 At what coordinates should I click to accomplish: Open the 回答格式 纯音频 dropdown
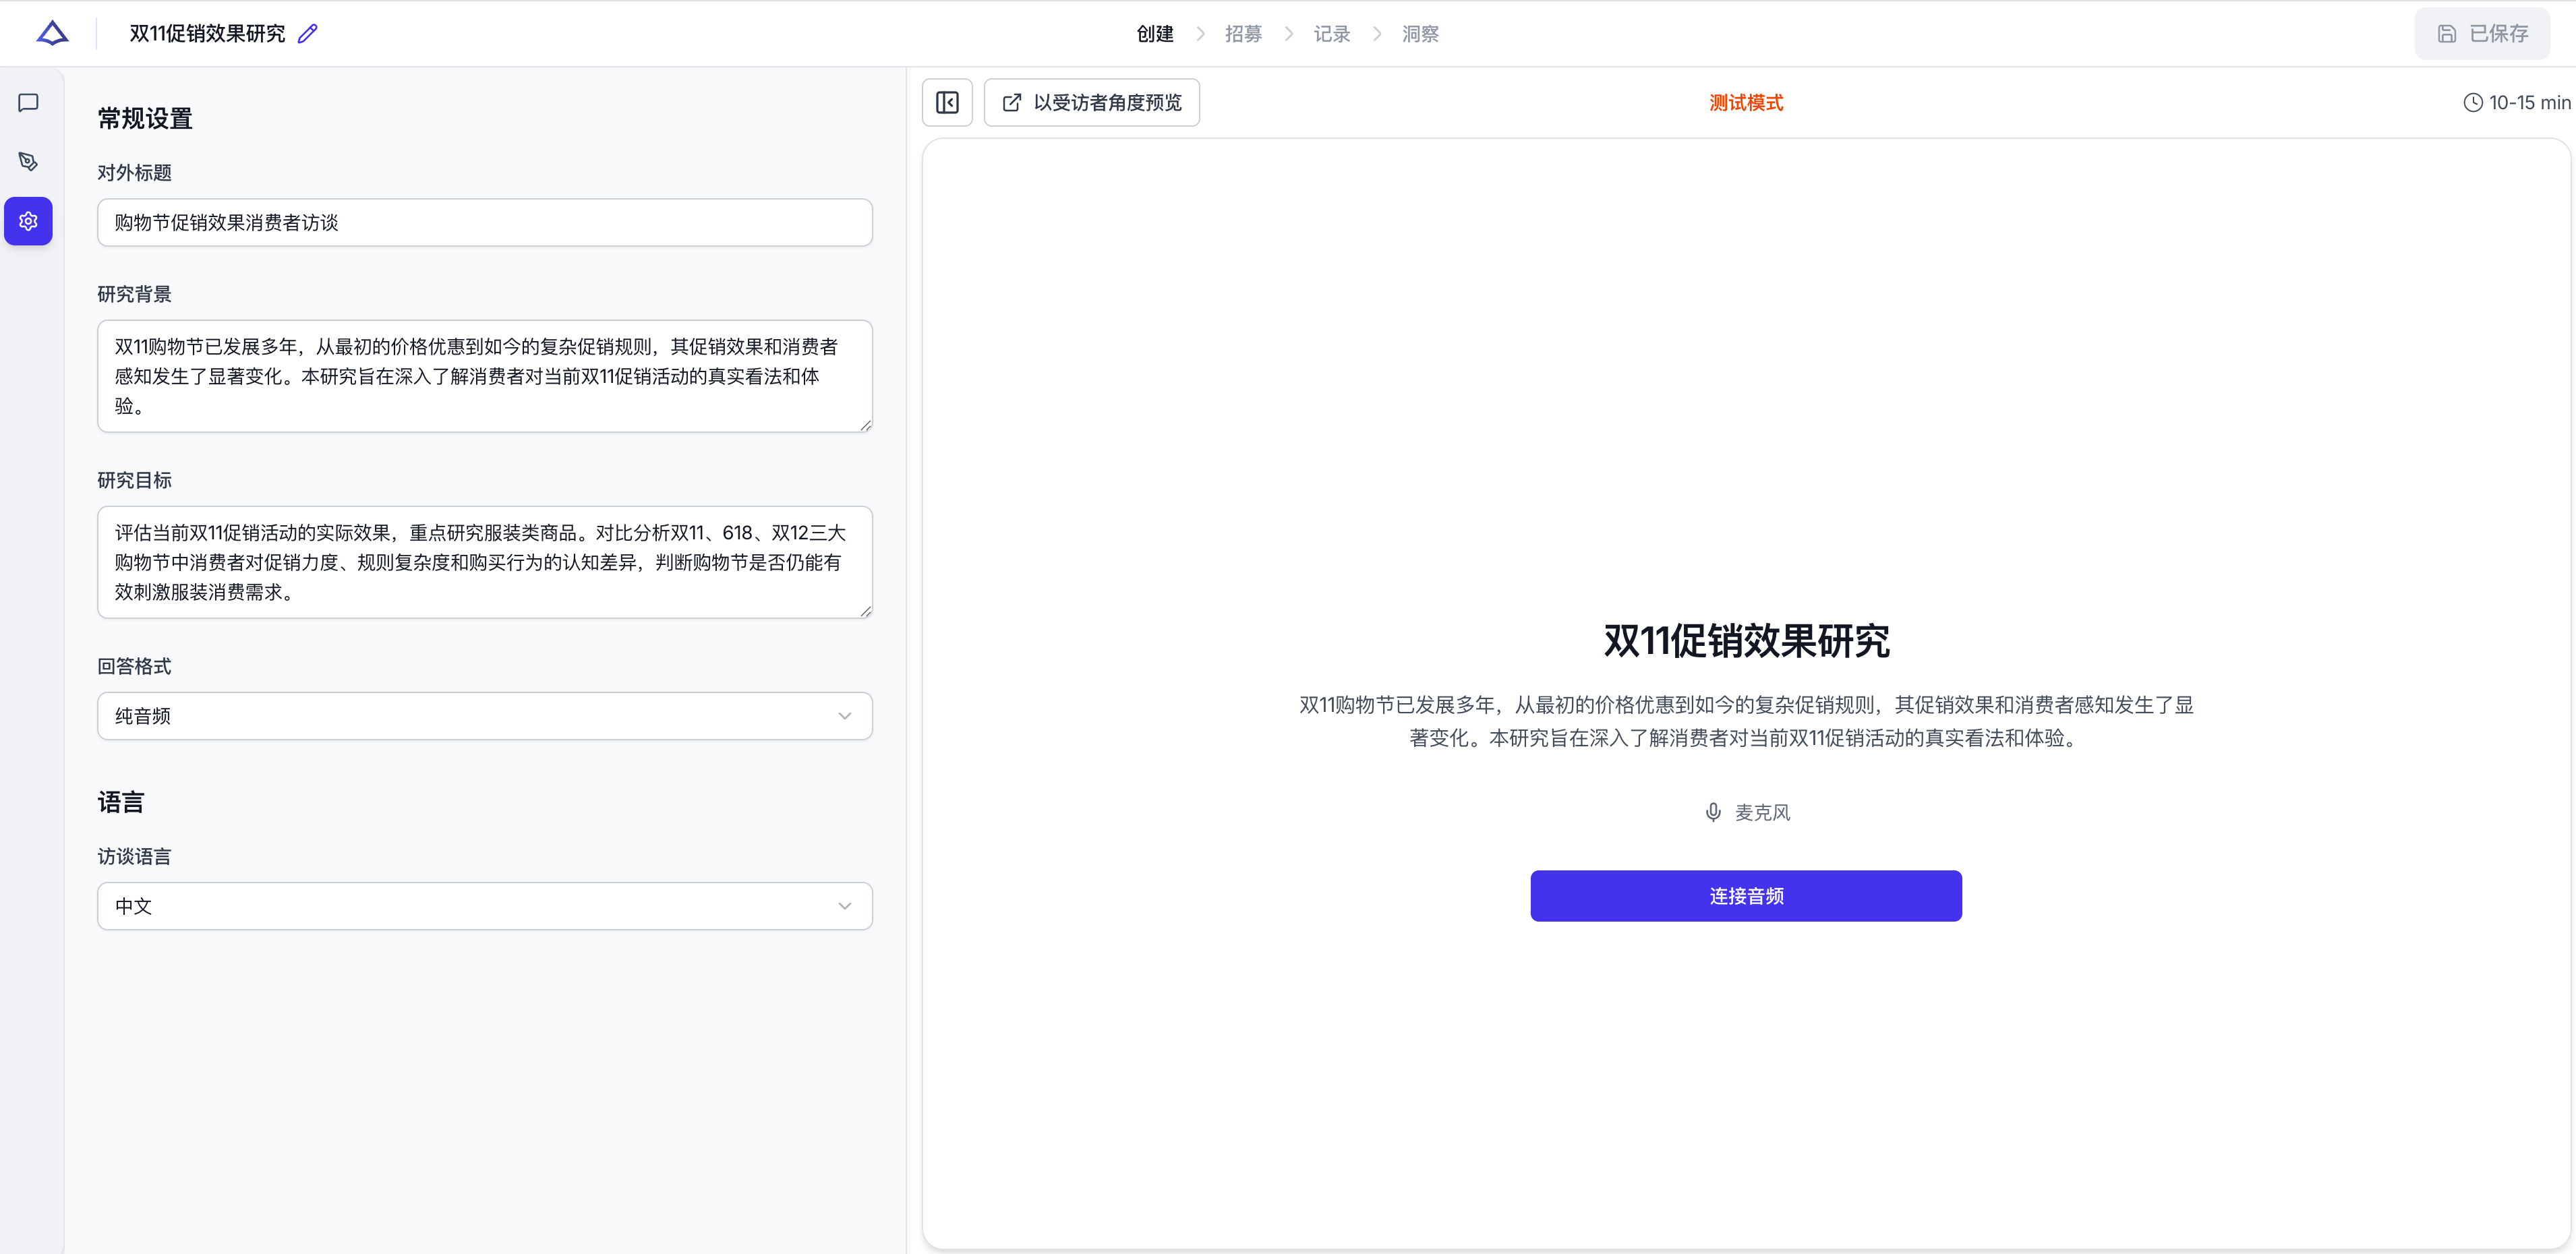click(x=485, y=716)
